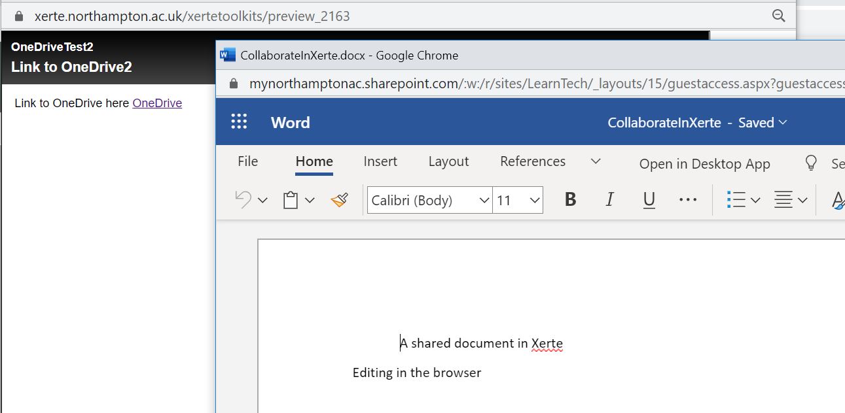Viewport: 845px width, 413px height.
Task: Open the File tab
Action: [247, 161]
